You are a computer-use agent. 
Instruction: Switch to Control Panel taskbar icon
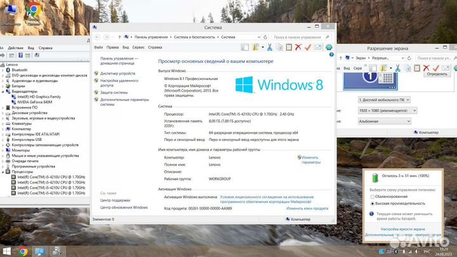tap(39, 251)
